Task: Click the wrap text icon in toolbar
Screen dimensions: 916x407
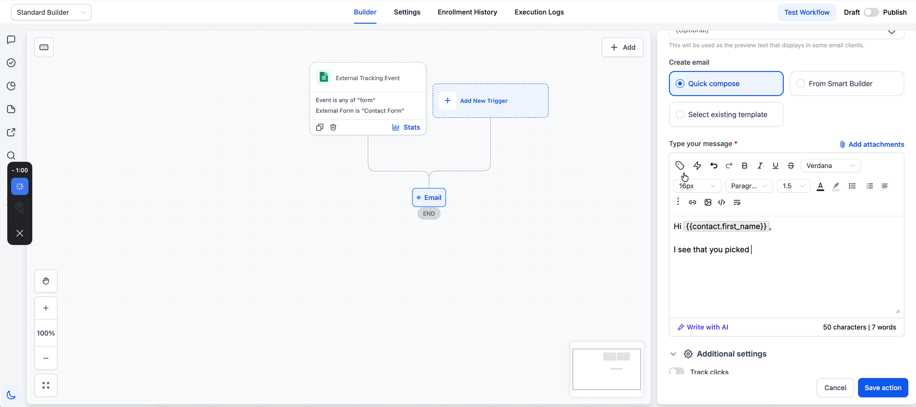Action: (x=737, y=202)
